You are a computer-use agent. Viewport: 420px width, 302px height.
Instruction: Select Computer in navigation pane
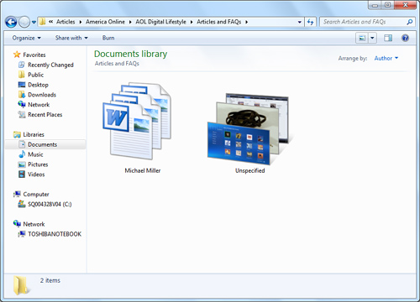pyautogui.click(x=36, y=195)
